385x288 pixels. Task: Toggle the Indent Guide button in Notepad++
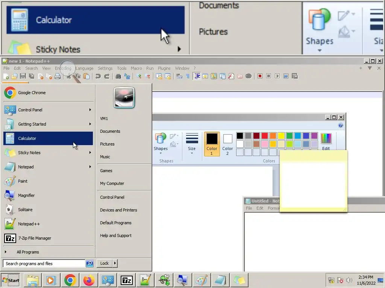(197, 76)
